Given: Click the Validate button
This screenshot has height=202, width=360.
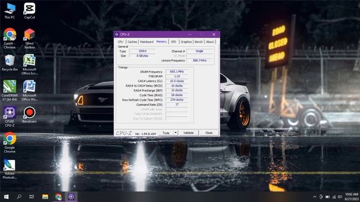Looking at the screenshot, I should click(188, 133).
